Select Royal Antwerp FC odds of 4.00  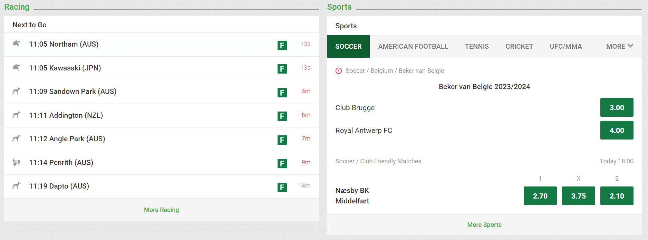click(617, 130)
